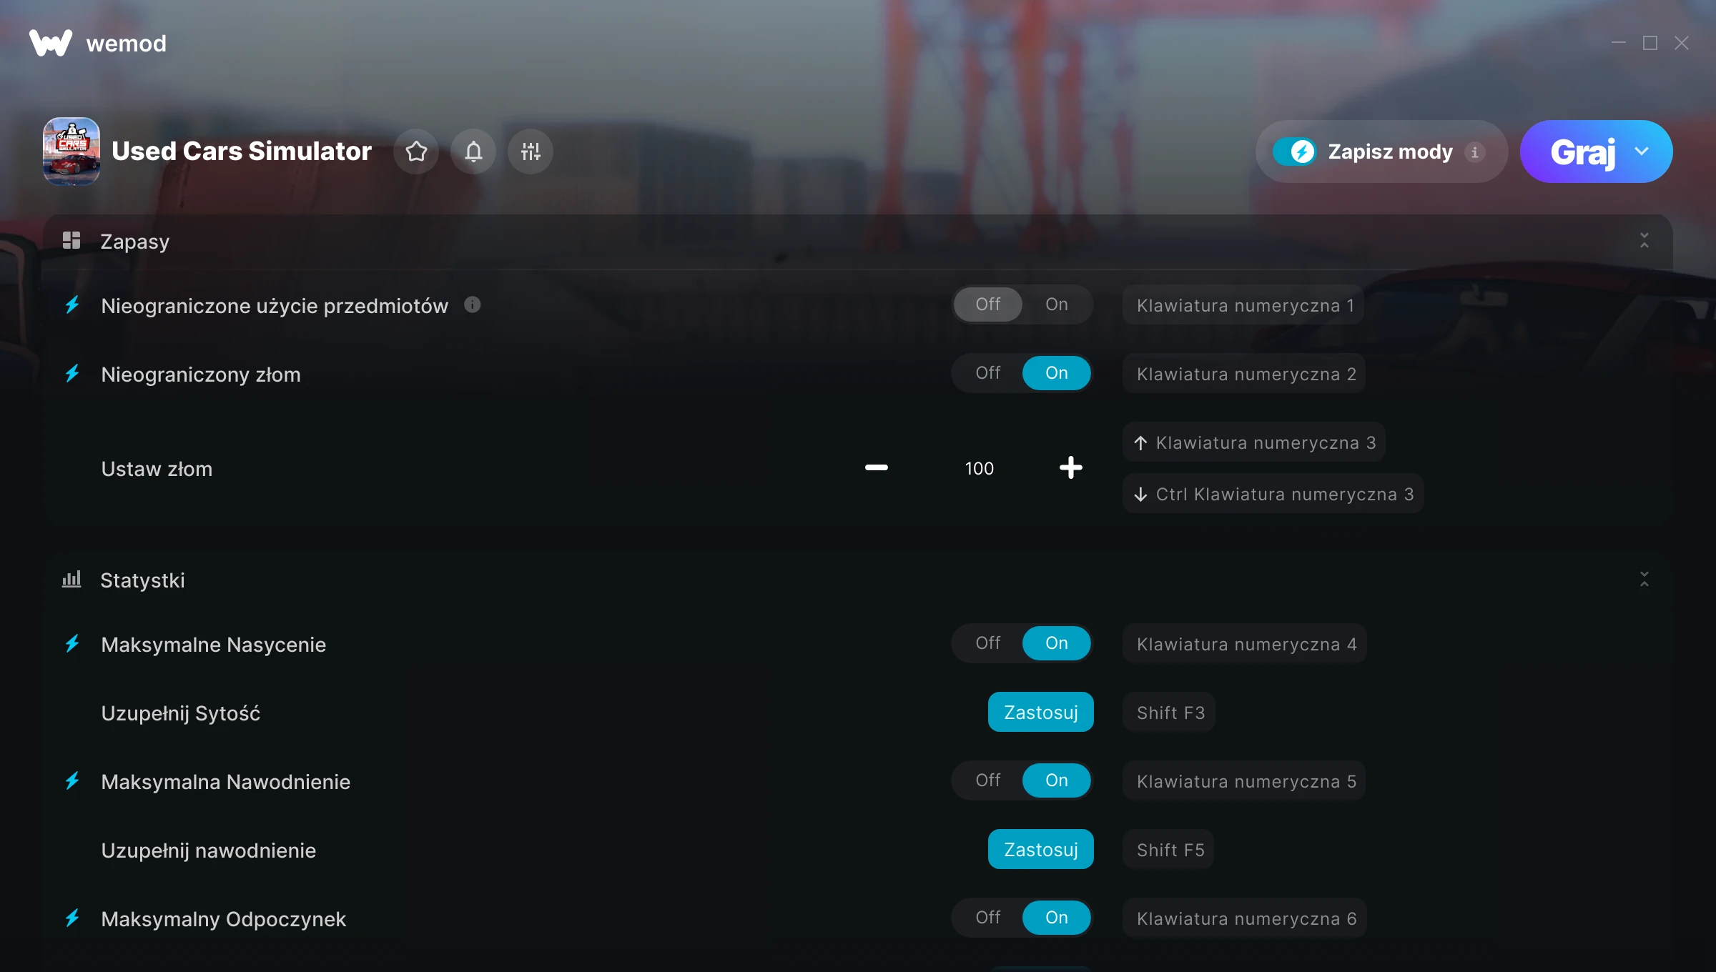Collapse the Statystki section
This screenshot has width=1716, height=972.
pos(1644,580)
